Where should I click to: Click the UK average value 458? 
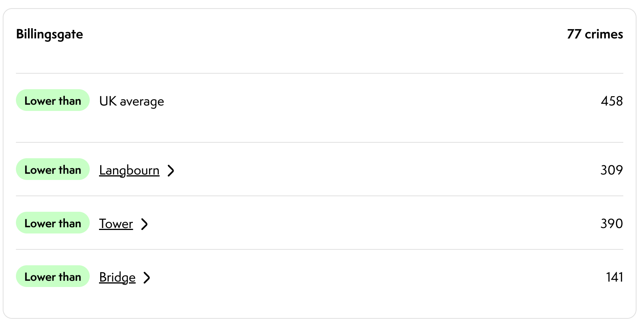click(612, 101)
